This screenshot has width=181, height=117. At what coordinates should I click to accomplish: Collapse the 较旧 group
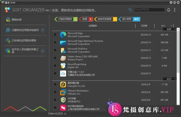175,79
